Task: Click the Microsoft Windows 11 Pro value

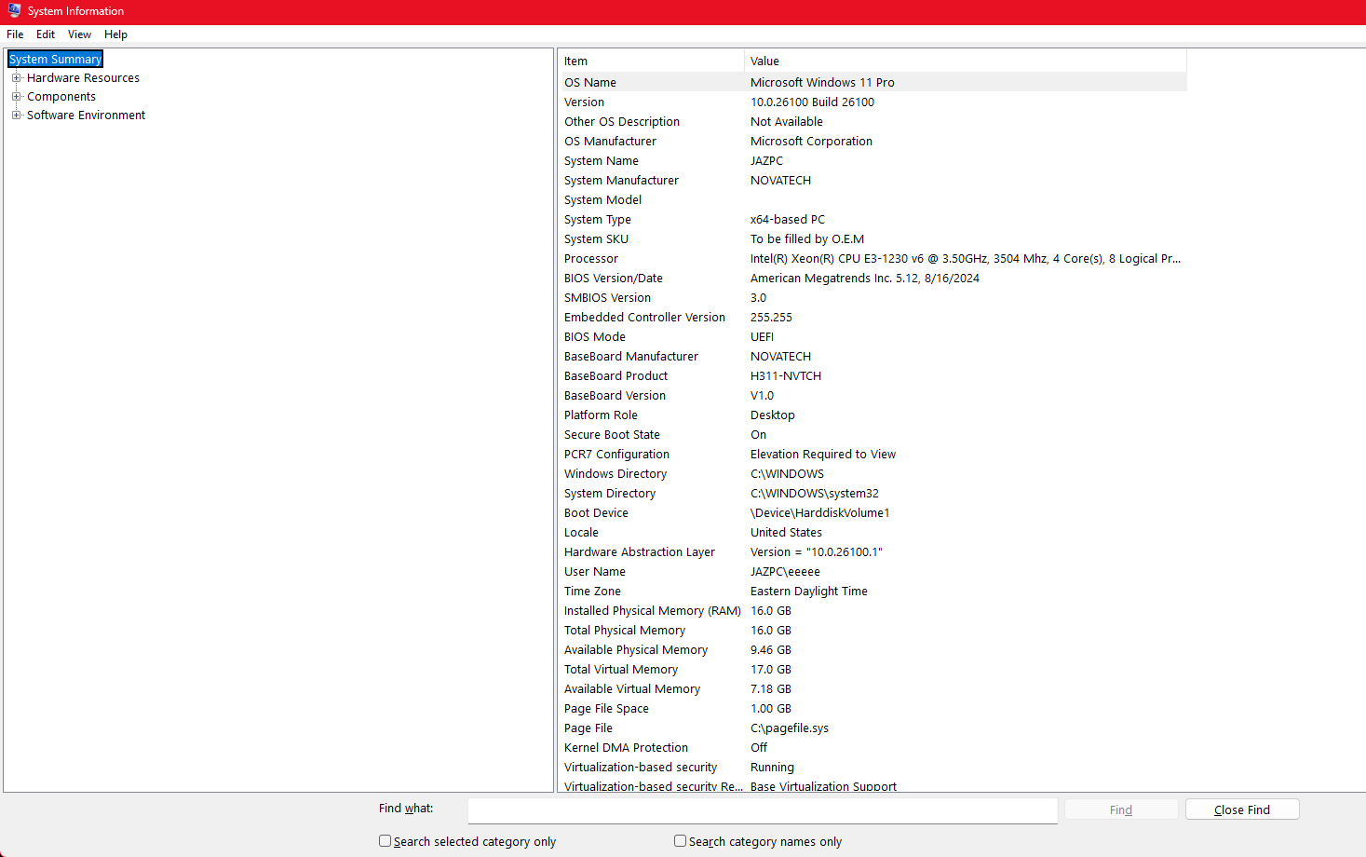Action: 822,82
